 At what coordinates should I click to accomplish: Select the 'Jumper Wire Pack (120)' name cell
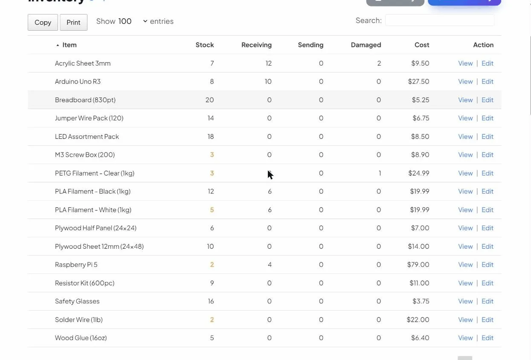89,118
